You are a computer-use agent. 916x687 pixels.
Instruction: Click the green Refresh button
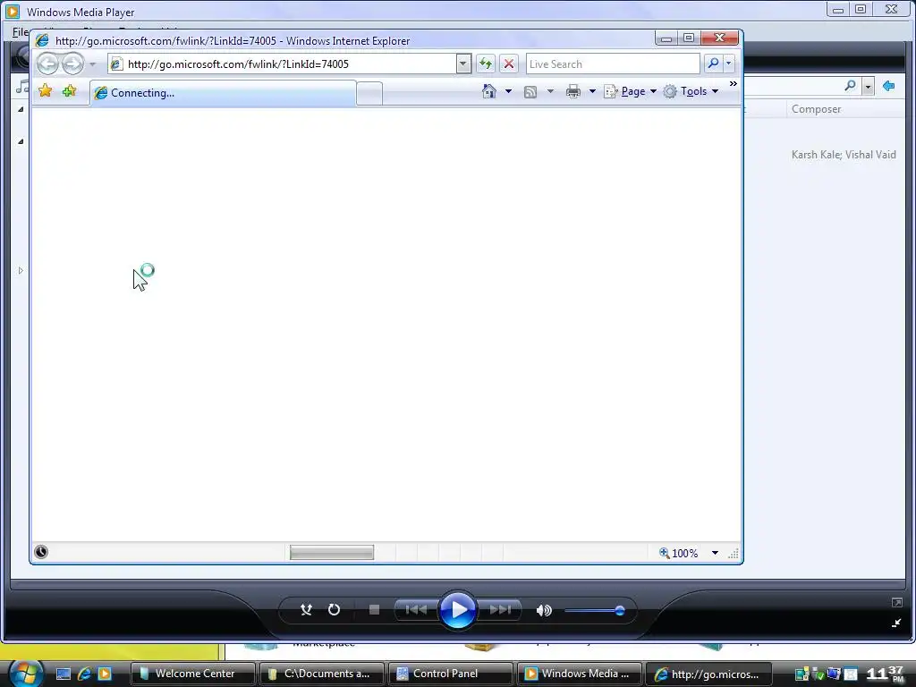486,64
